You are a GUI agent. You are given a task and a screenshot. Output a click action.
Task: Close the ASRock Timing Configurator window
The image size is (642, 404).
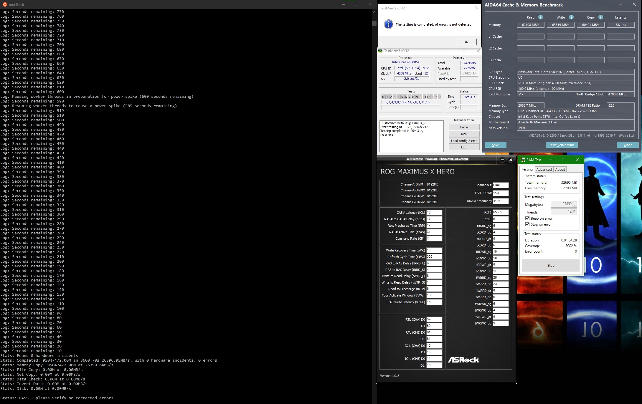tap(511, 160)
